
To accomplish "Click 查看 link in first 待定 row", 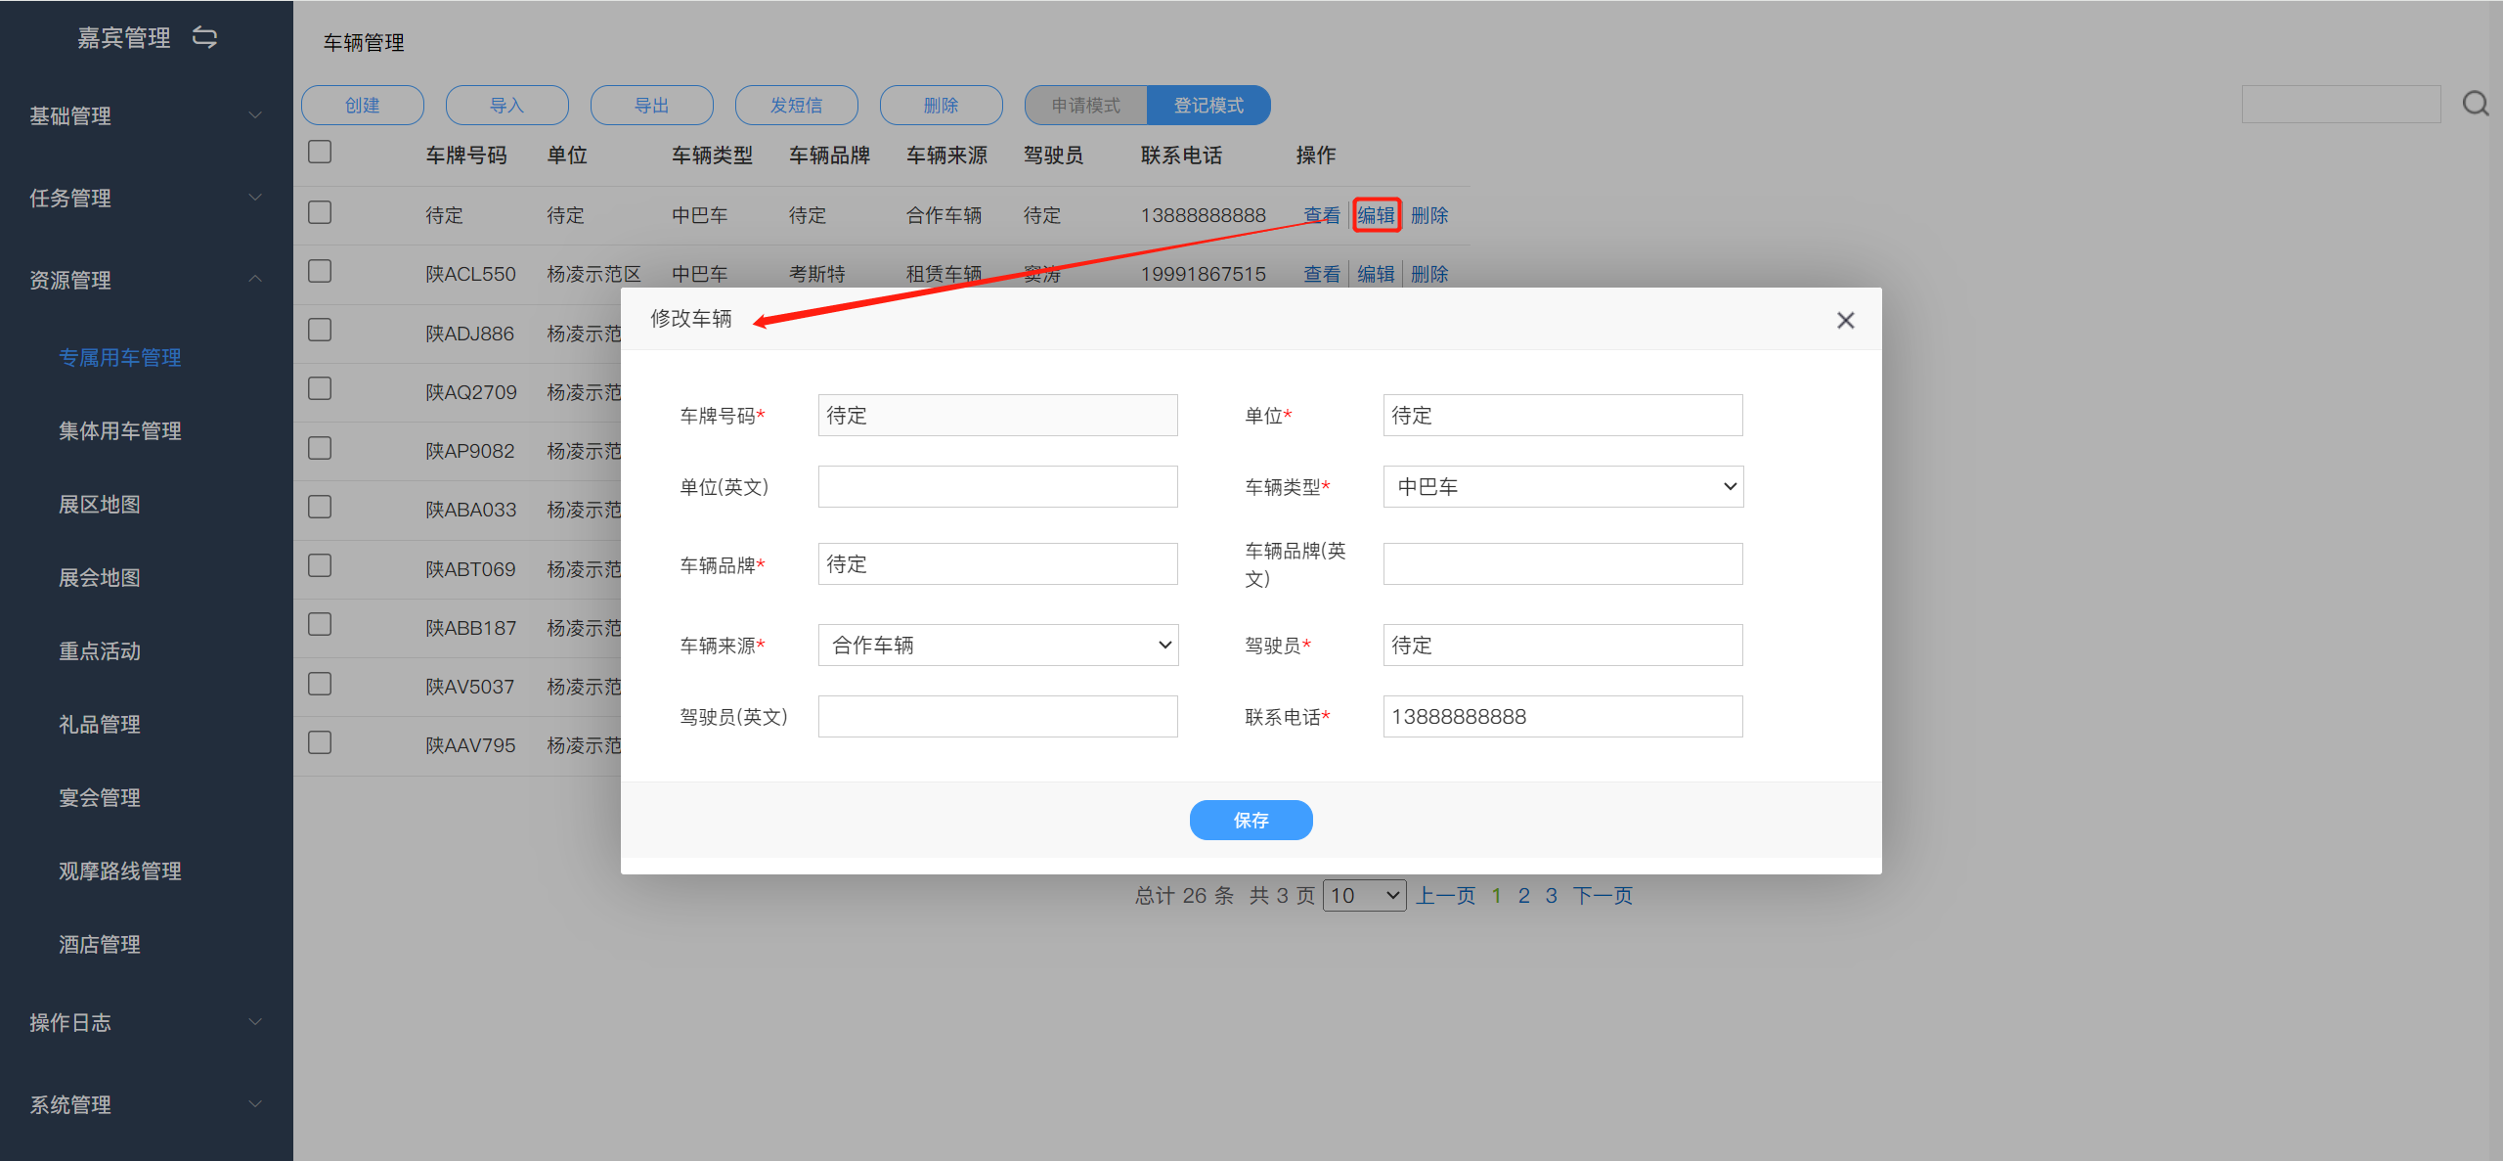I will [1322, 215].
